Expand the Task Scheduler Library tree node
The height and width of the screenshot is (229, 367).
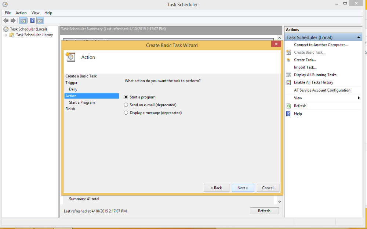(x=6, y=35)
